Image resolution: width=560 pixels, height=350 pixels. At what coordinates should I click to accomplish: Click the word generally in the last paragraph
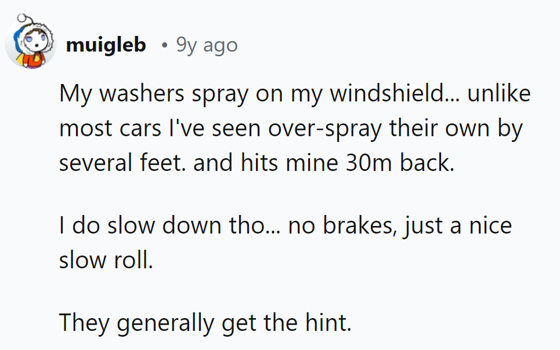[x=165, y=323]
